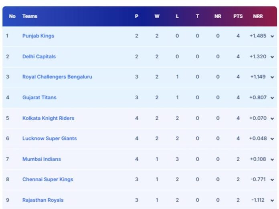The width and height of the screenshot is (279, 209).
Task: Open the Gujarat Titans team link
Action: (x=39, y=97)
